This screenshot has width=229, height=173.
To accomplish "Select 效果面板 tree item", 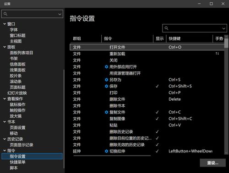I will [x=17, y=70].
